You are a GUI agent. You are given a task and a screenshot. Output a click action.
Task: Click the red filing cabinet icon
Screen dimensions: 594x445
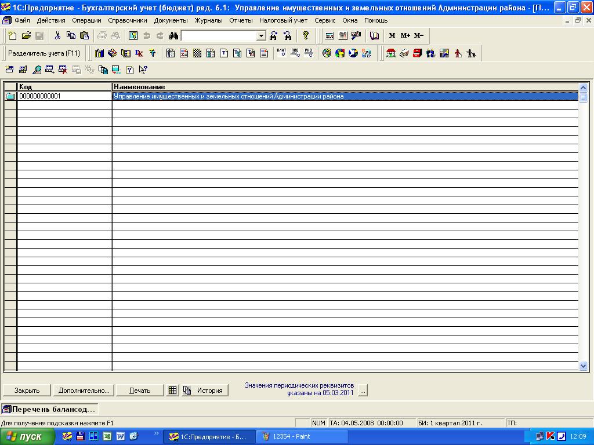click(418, 53)
